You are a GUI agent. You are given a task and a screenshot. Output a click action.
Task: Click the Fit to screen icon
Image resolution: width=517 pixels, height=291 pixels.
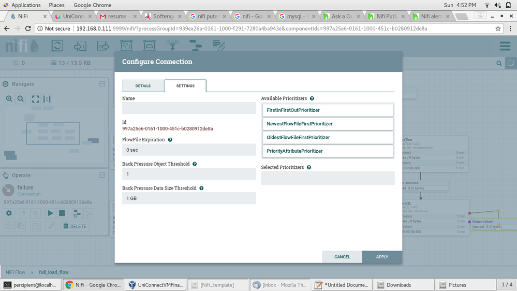click(35, 99)
